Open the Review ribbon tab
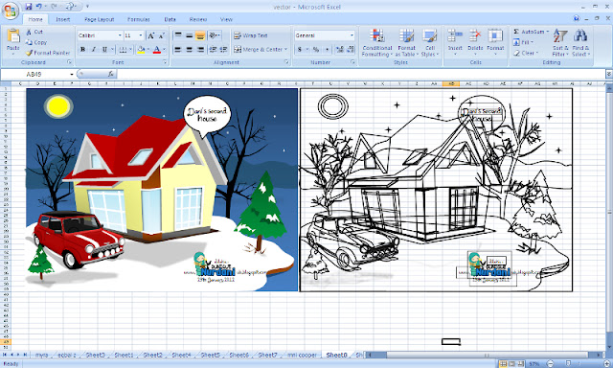The image size is (613, 368). point(198,19)
